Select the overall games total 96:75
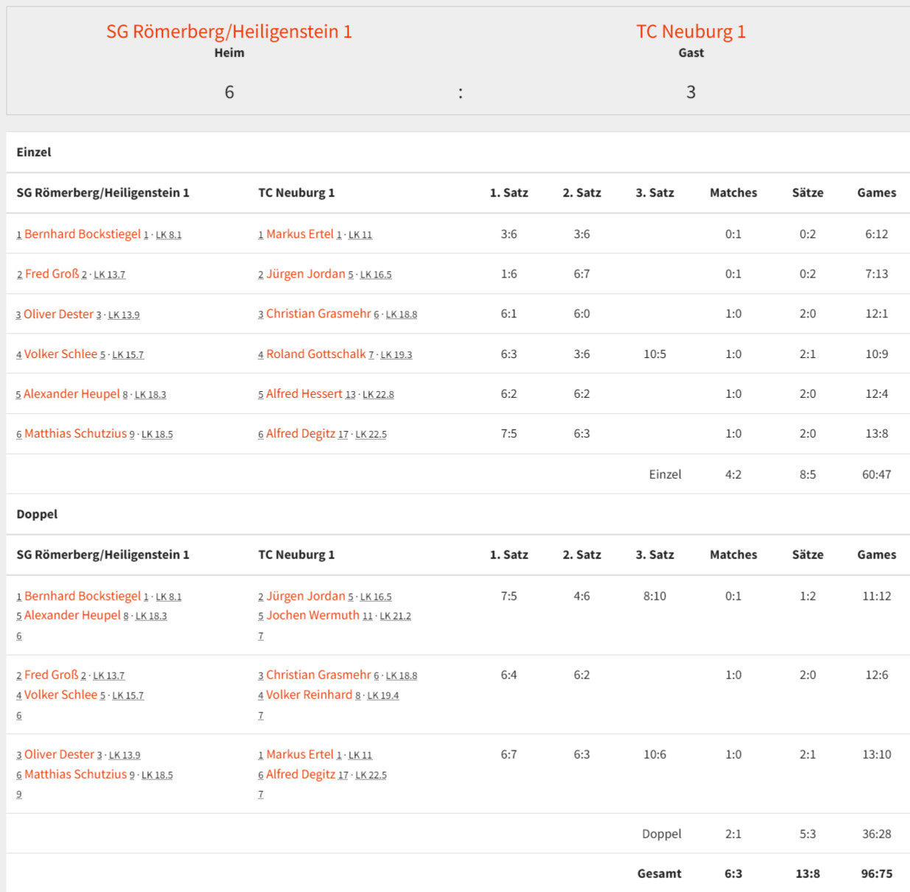Image resolution: width=910 pixels, height=892 pixels. click(x=877, y=874)
